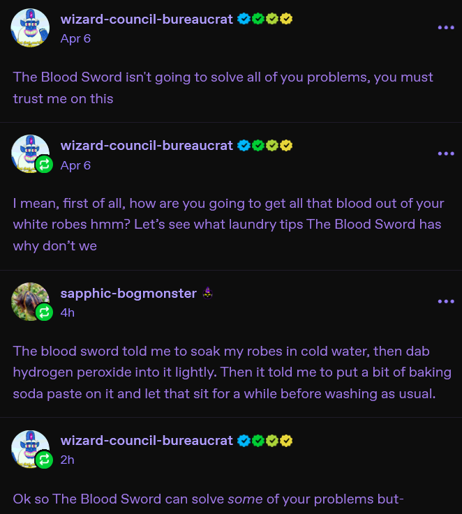Open wizard-council-bureaucrat username on the first post
Image resolution: width=462 pixels, height=514 pixels.
(x=147, y=20)
